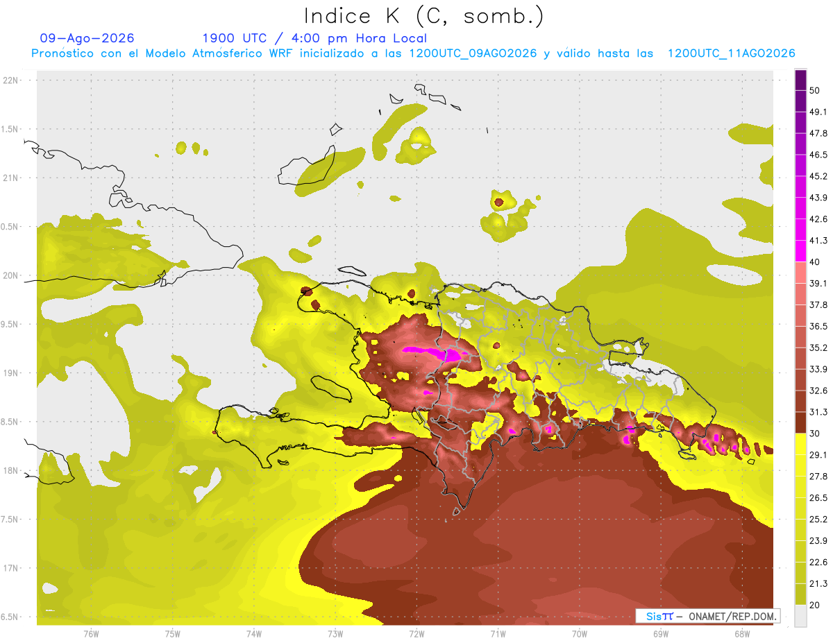833x643 pixels.
Task: Click the longitude label "70W"
Action: [580, 635]
